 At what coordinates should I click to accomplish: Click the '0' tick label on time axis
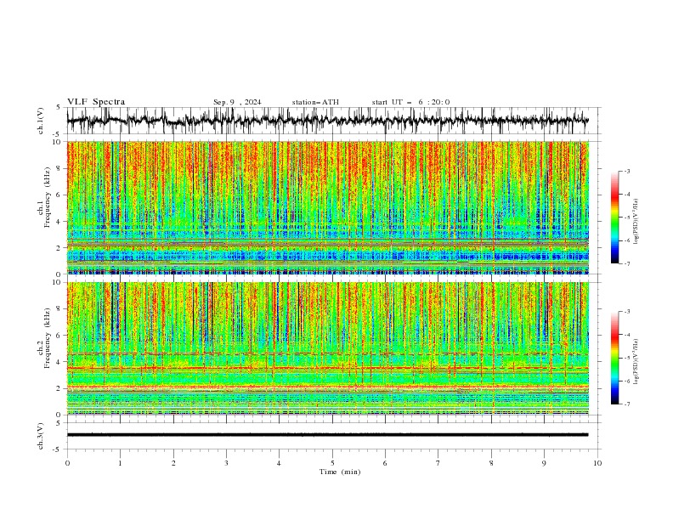[67, 463]
